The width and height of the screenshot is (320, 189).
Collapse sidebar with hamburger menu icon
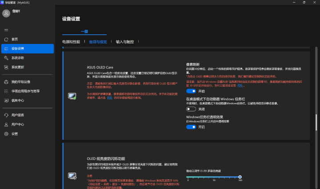(x=6, y=30)
